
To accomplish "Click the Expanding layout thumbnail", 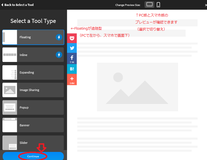I will tap(10, 72).
